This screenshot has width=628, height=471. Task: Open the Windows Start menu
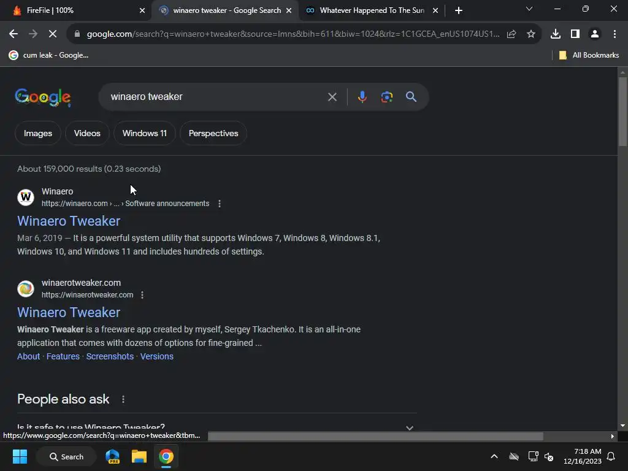20,456
